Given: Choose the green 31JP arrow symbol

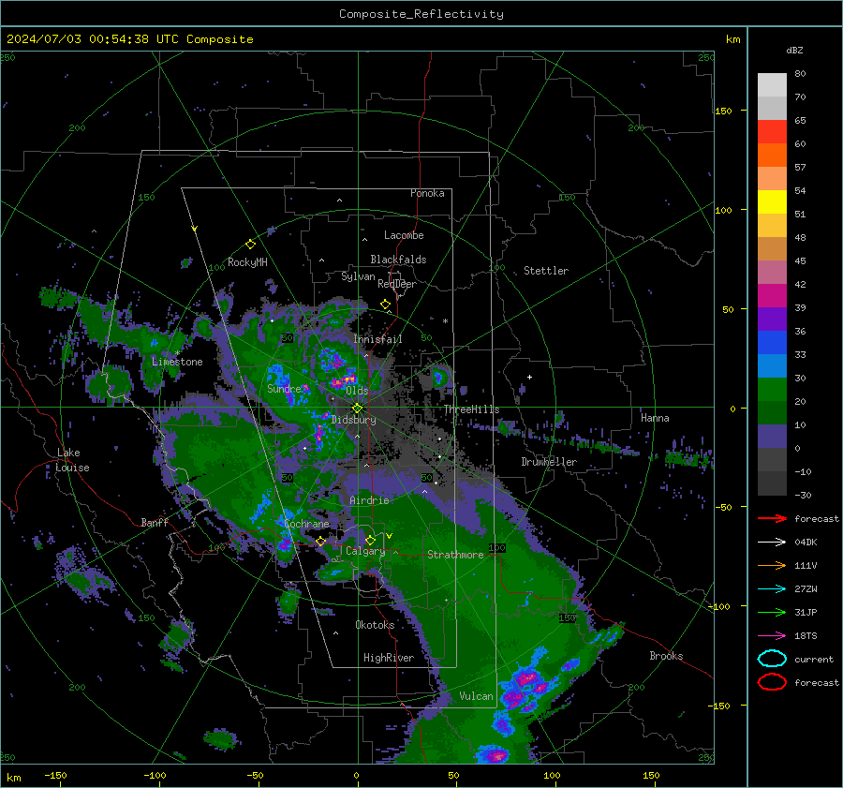Looking at the screenshot, I should (772, 612).
